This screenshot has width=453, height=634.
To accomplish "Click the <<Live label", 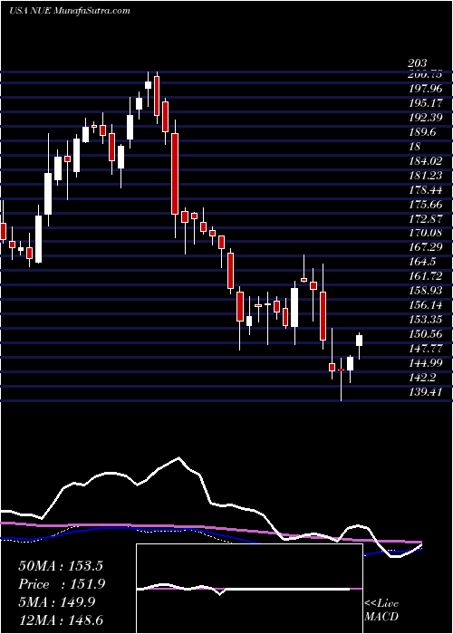I will [381, 604].
